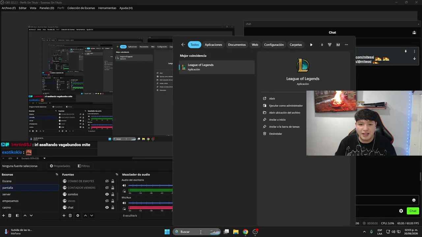This screenshot has width=422, height=237.
Task: Select the League of Legends search result
Action: (x=217, y=67)
